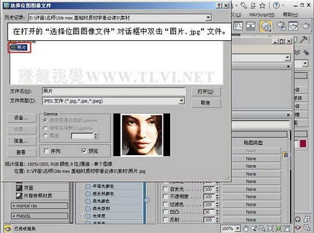
Task: Select the Pan hand tool in material editor
Action: 246,228
